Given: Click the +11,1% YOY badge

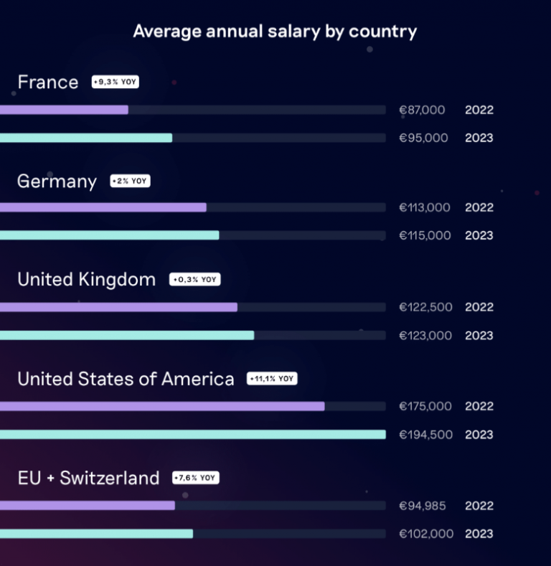Looking at the screenshot, I should click(x=271, y=379).
